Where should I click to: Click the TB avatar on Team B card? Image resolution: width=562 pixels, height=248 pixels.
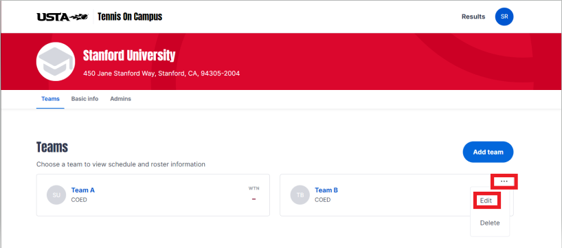coord(300,195)
